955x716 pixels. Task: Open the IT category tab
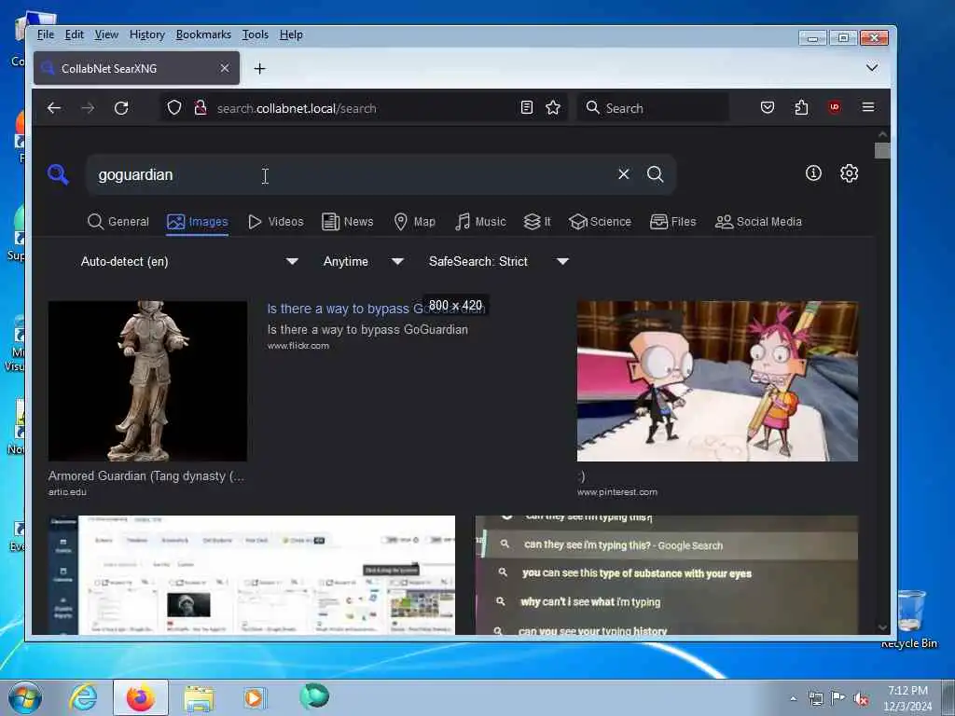click(536, 222)
